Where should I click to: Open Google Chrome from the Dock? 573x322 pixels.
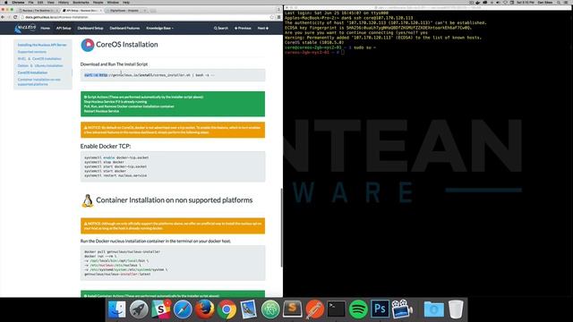[227, 309]
